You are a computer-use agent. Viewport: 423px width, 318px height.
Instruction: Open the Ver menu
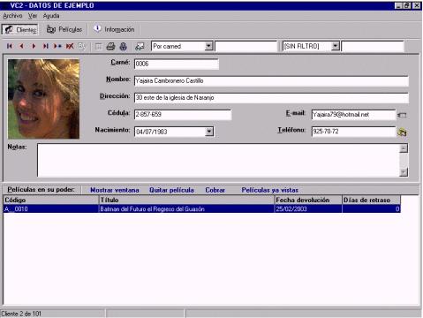tap(33, 16)
